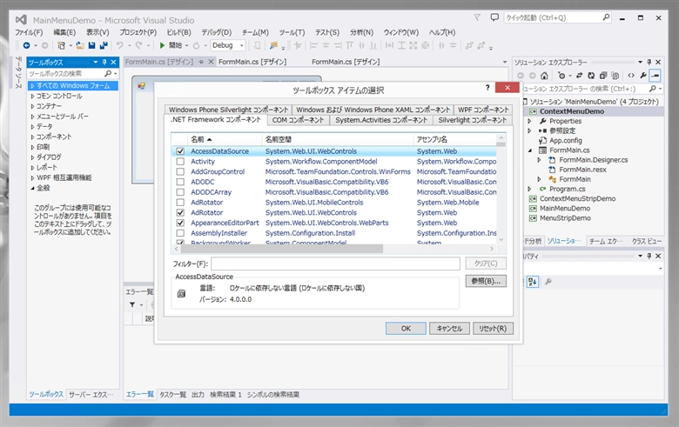The width and height of the screenshot is (679, 427).
Task: Click the green Start debugging play icon
Action: 162,45
